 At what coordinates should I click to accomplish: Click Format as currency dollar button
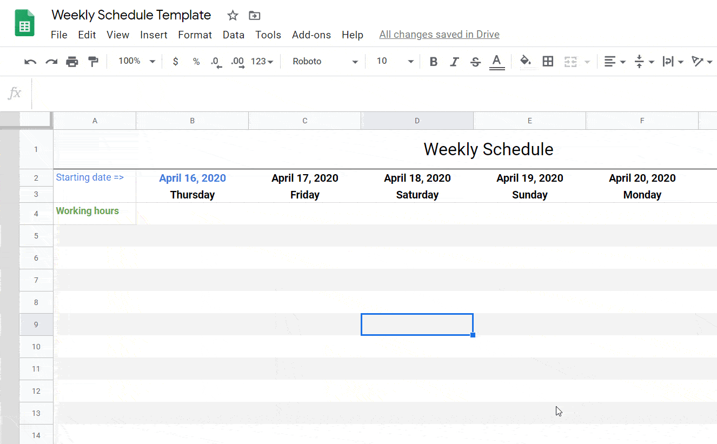pyautogui.click(x=175, y=62)
